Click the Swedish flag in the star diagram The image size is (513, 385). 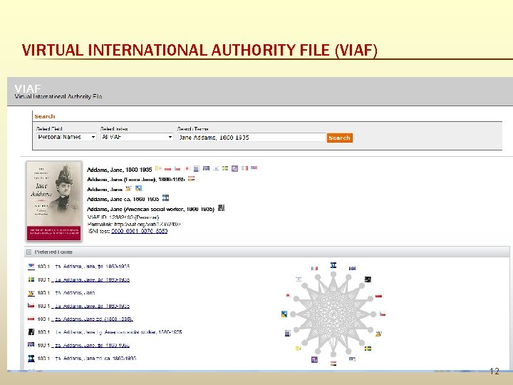point(368,349)
